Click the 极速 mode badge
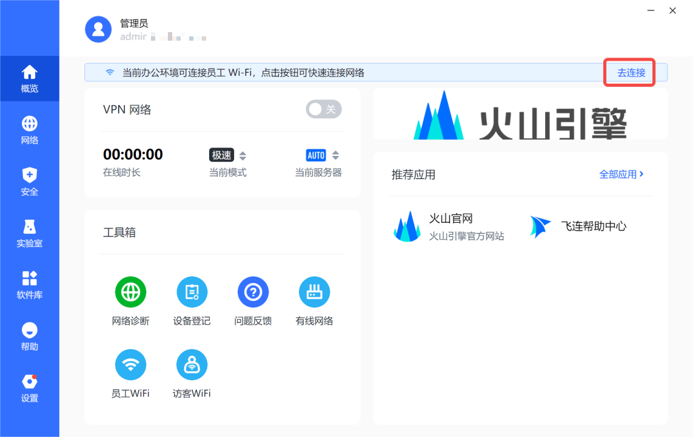 pyautogui.click(x=221, y=155)
